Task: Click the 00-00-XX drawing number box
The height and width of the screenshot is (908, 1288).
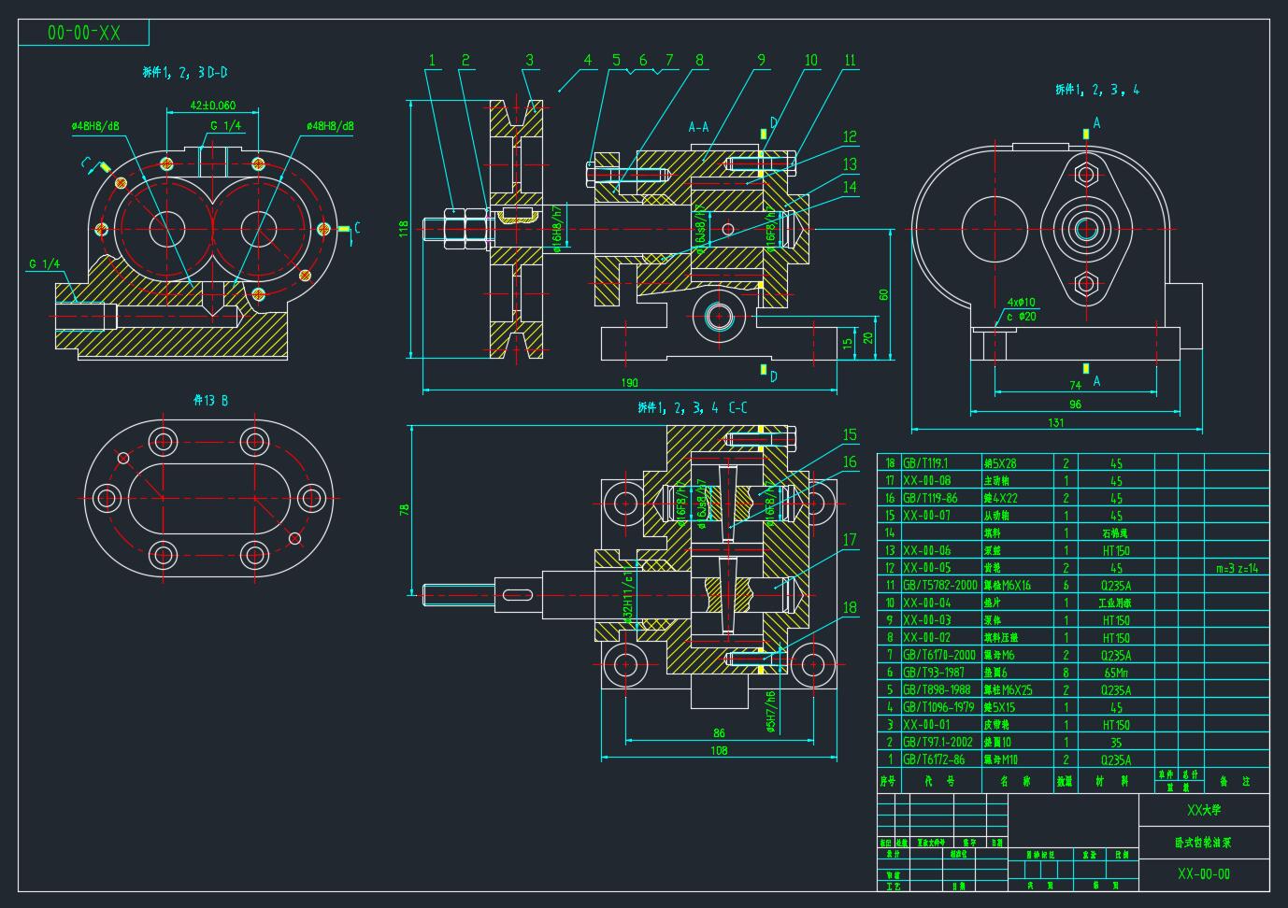Action: pos(83,33)
